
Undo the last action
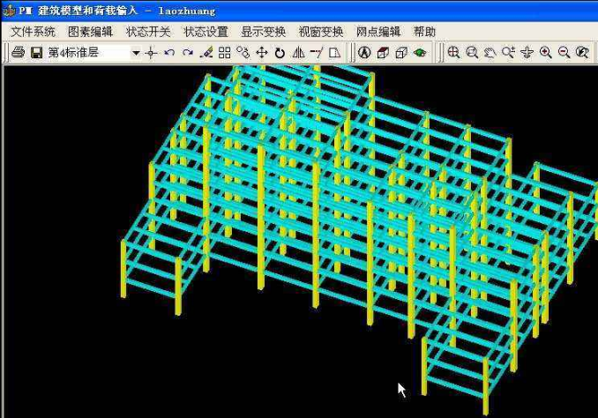[169, 52]
